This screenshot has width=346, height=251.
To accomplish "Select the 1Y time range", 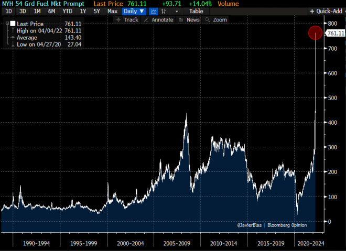I will [83, 11].
